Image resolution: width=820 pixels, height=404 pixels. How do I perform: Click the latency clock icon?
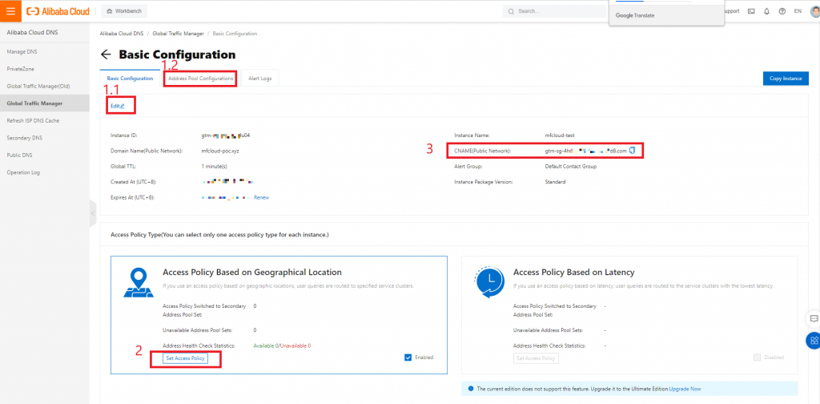[x=488, y=282]
